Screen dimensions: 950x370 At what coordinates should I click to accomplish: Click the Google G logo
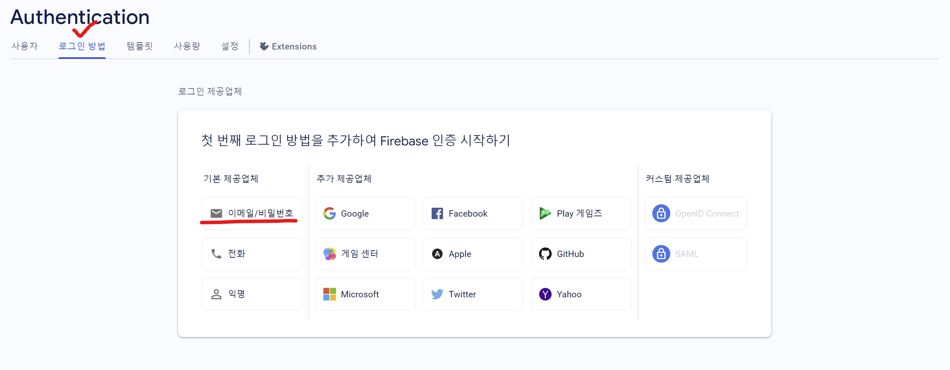329,213
